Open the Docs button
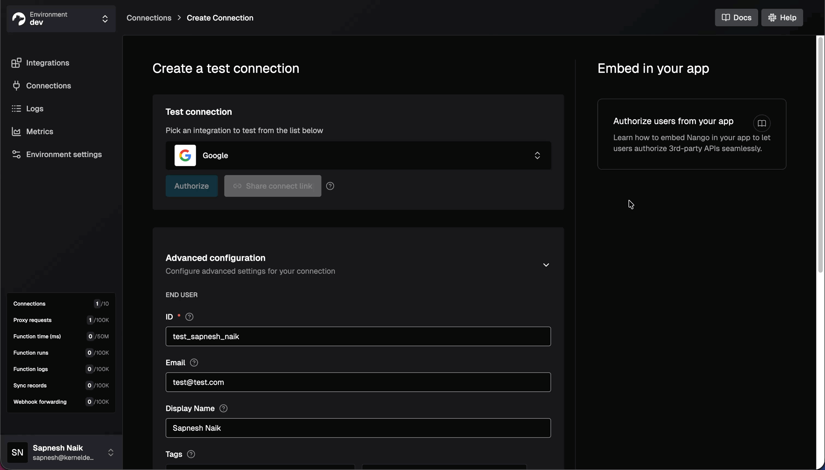 click(x=736, y=17)
